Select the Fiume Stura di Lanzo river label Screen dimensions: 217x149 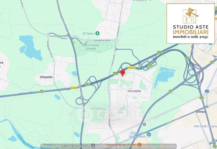pos(26,141)
